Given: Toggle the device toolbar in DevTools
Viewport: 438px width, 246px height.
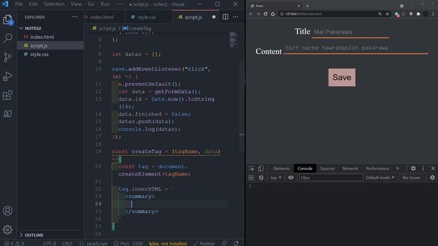Looking at the screenshot, I should pos(261,169).
